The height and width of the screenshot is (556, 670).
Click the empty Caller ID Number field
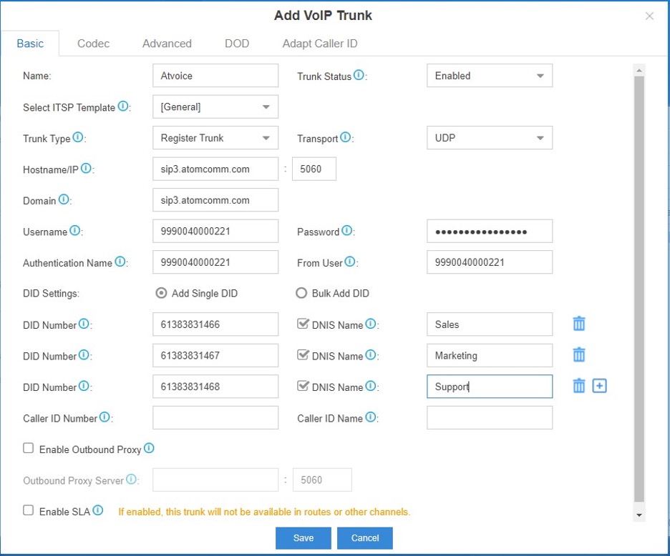[x=215, y=418]
